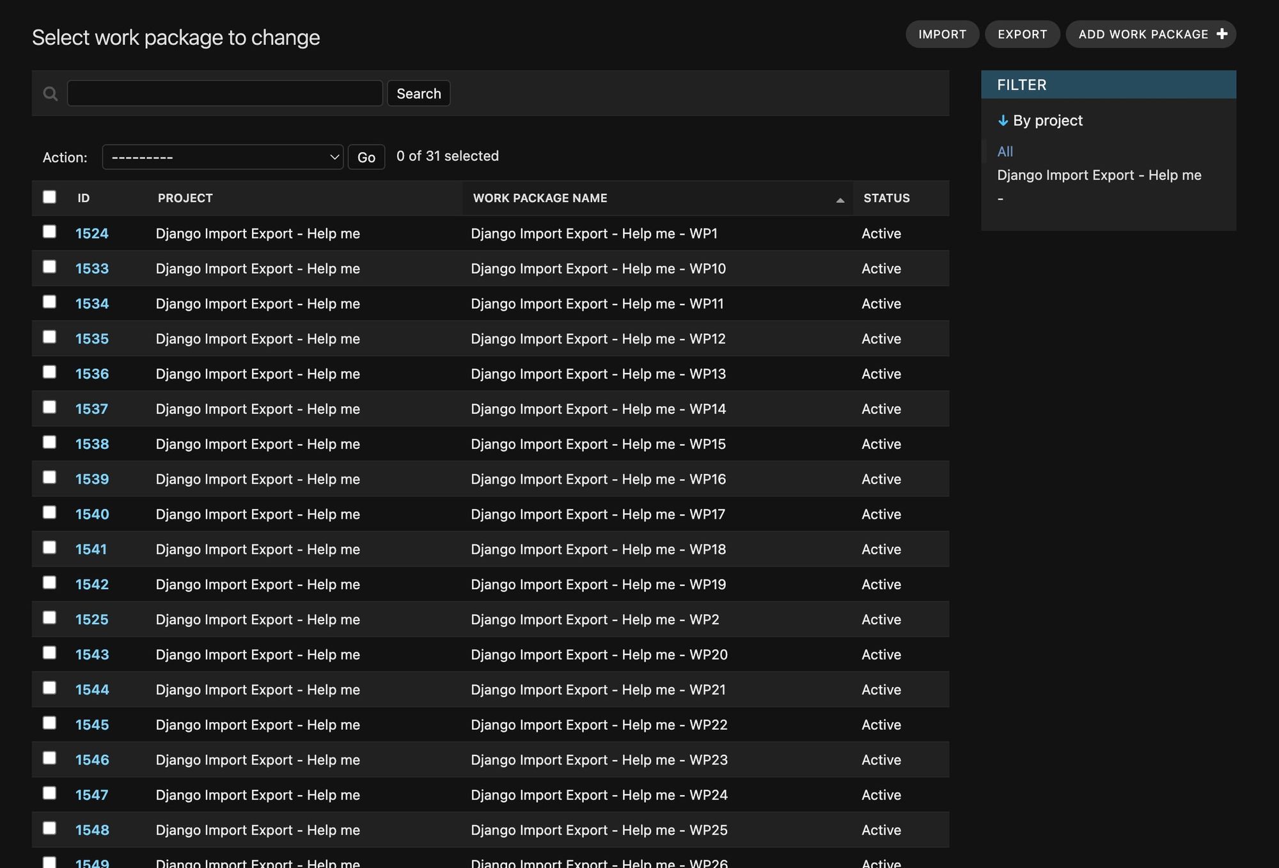
Task: Click work package name ending in WP10
Action: (599, 269)
